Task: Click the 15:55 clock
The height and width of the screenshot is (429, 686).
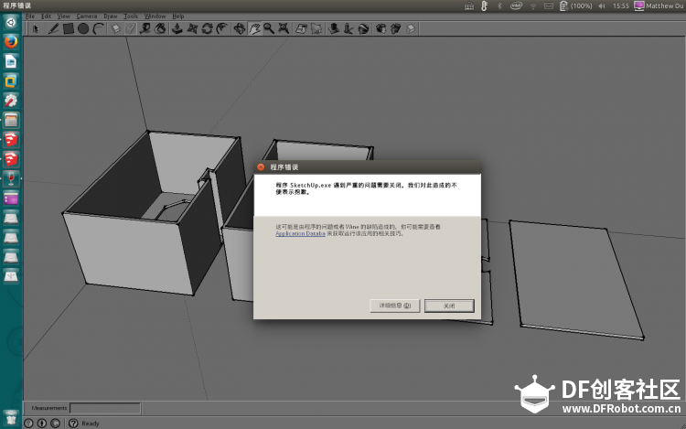Action: click(621, 5)
